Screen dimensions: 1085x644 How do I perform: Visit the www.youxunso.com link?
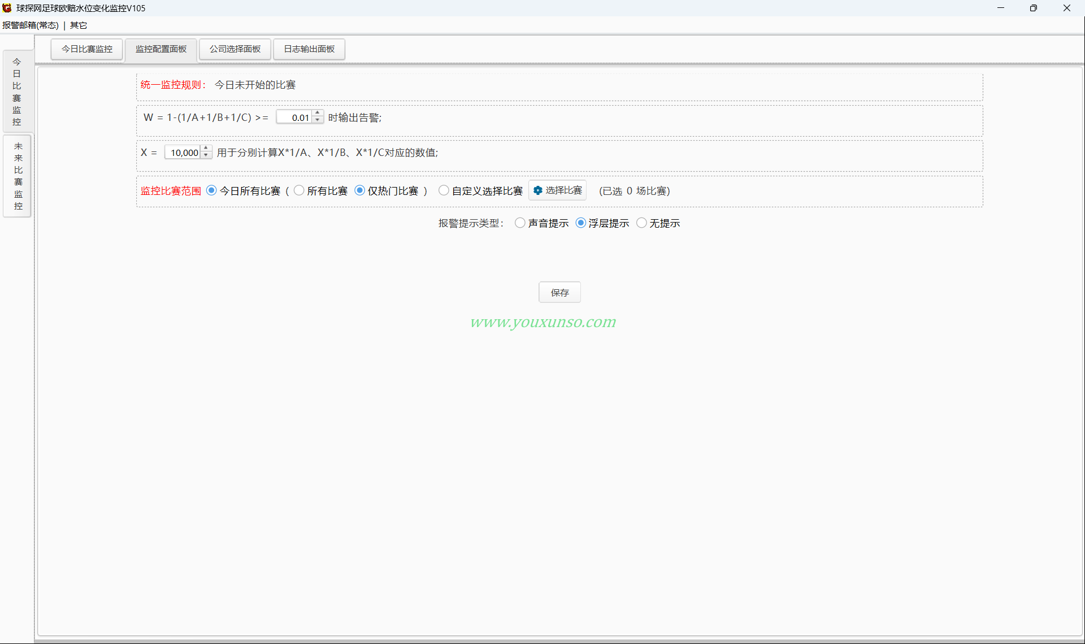click(543, 322)
